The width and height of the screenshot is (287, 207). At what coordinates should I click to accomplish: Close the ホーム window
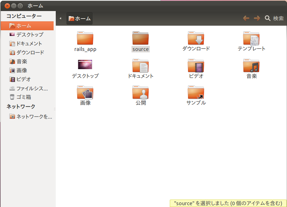click(x=7, y=6)
